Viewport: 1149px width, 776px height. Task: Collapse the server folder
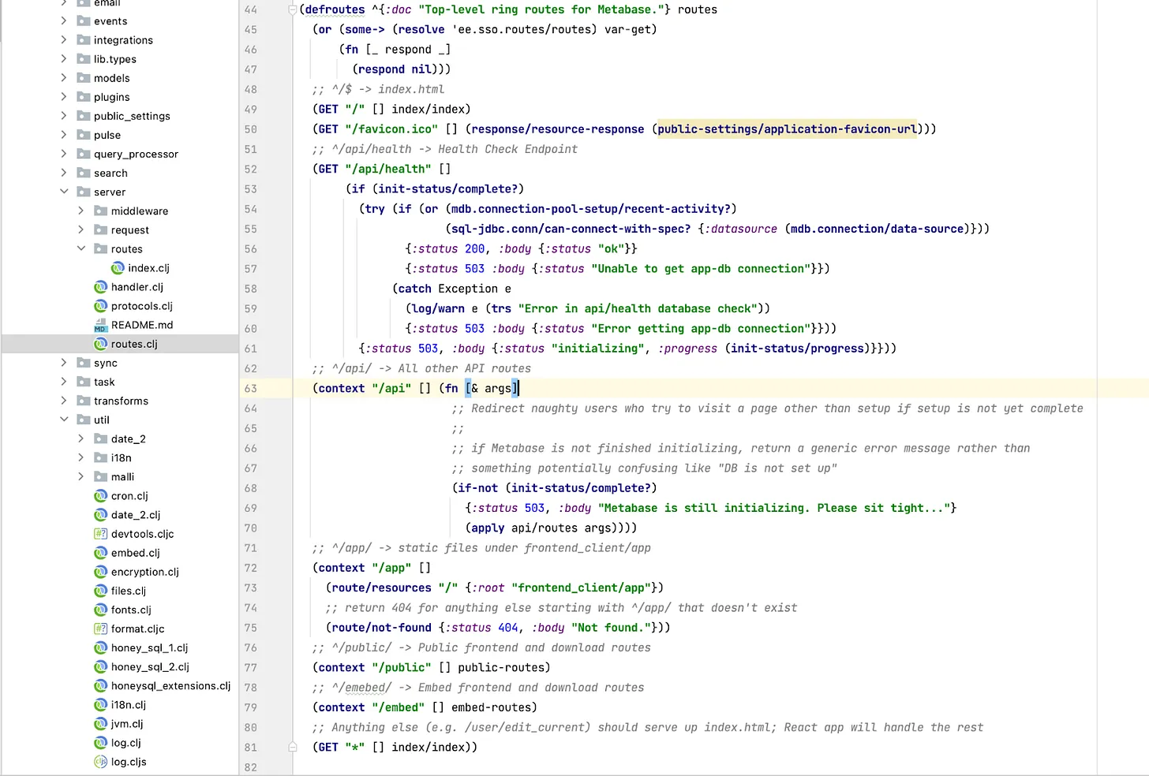click(x=64, y=192)
